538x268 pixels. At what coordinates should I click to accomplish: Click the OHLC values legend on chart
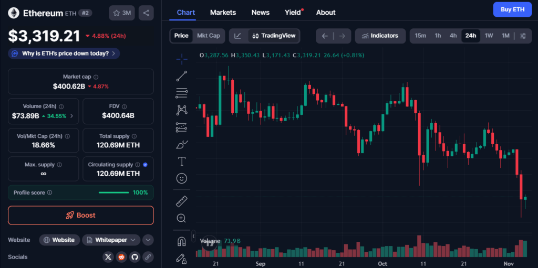(x=282, y=55)
